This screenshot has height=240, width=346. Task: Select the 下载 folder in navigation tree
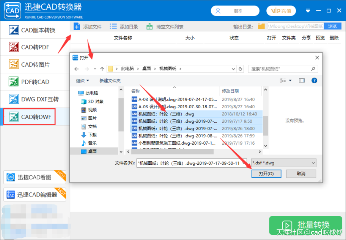tap(92, 135)
